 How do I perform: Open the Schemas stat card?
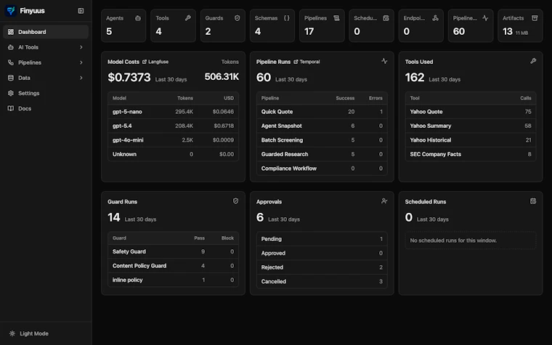(x=272, y=25)
